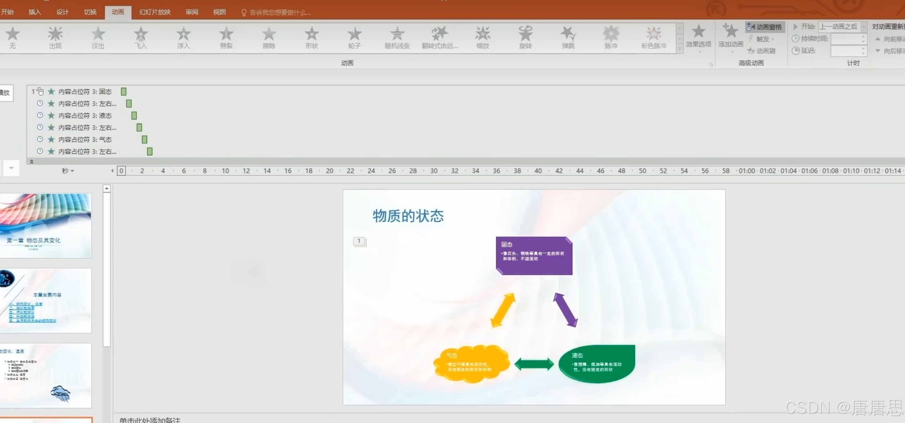Select the 本章主要内容 slide thumbnail
The image size is (905, 423).
tap(46, 301)
